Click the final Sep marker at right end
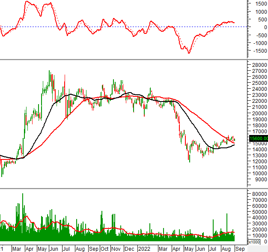Screen dimensions: 268x252 click(x=240, y=248)
